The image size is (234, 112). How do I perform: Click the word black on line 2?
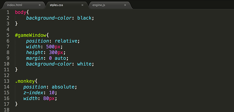[84, 18]
